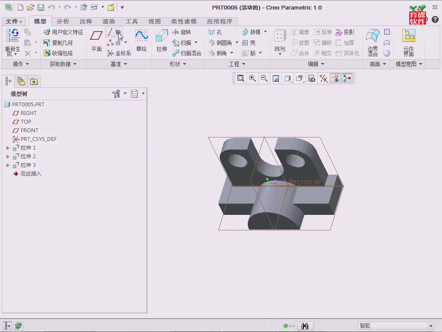442x332 pixels.
Task: Switch to the 分析 tab
Action: 63,21
